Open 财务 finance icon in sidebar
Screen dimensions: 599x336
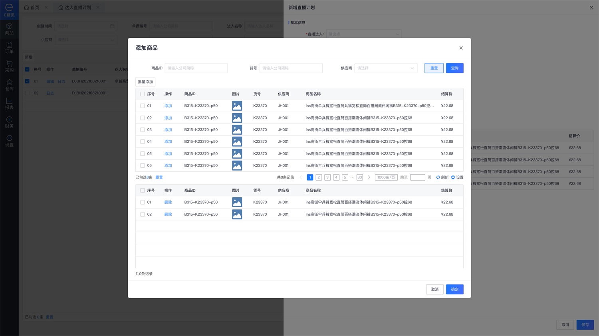click(x=9, y=122)
